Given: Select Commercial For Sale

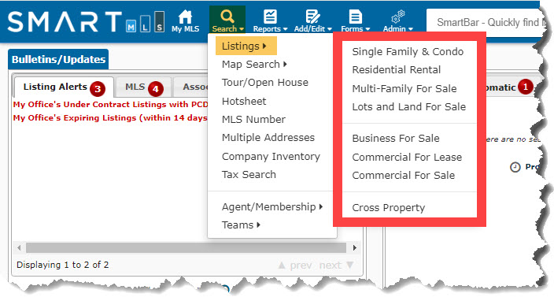Looking at the screenshot, I should (x=403, y=176).
